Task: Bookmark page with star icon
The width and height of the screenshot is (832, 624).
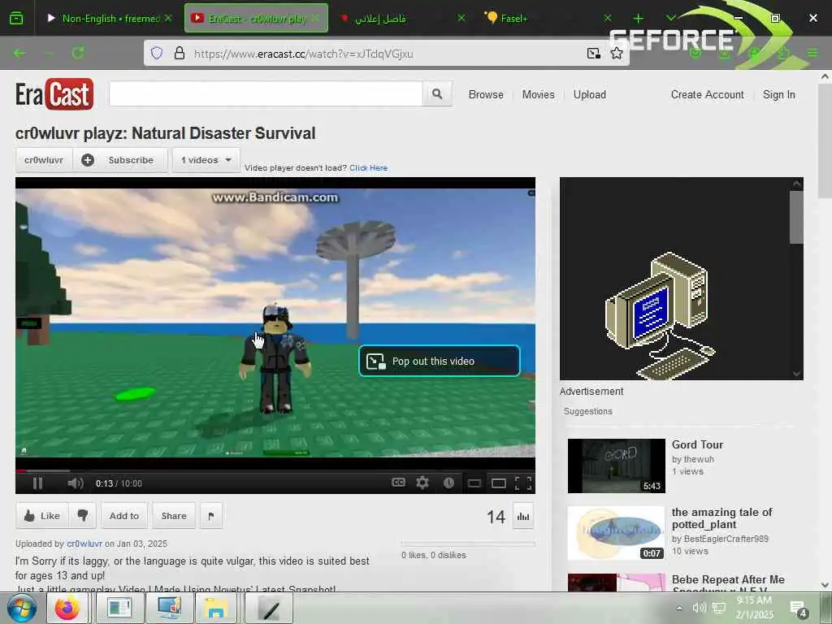Action: pyautogui.click(x=616, y=53)
